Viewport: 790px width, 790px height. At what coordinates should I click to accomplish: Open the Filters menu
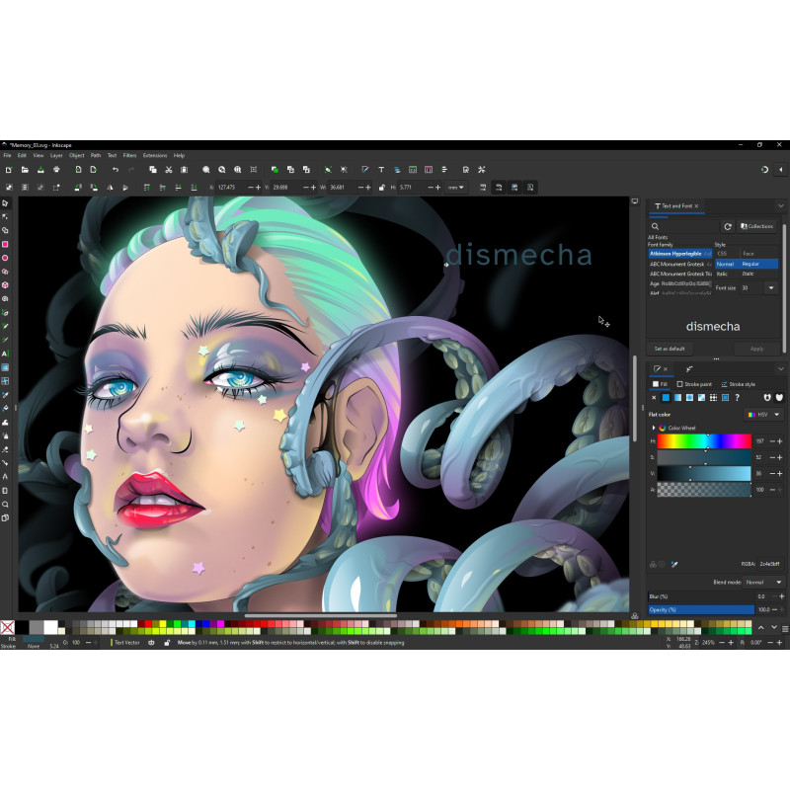click(x=129, y=156)
